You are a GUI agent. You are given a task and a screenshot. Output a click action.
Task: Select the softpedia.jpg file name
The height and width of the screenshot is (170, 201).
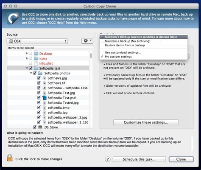click(58, 113)
